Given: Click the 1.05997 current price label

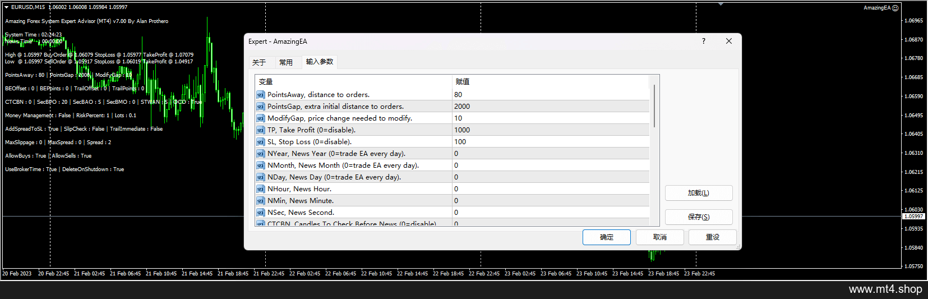Looking at the screenshot, I should pyautogui.click(x=913, y=217).
